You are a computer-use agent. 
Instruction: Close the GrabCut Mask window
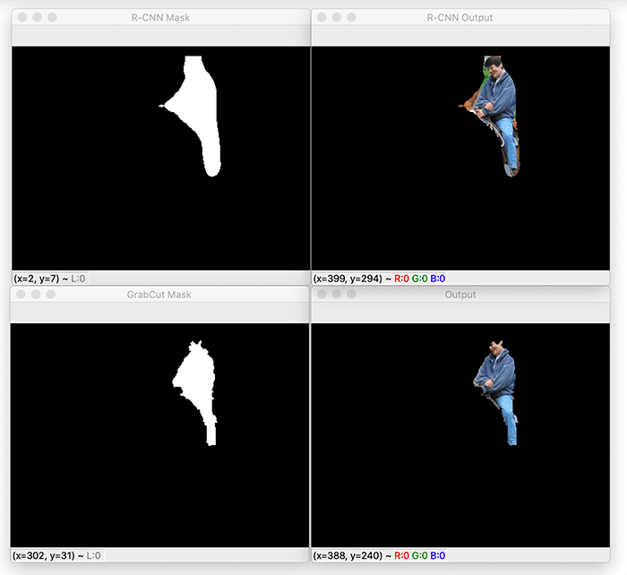pos(21,294)
